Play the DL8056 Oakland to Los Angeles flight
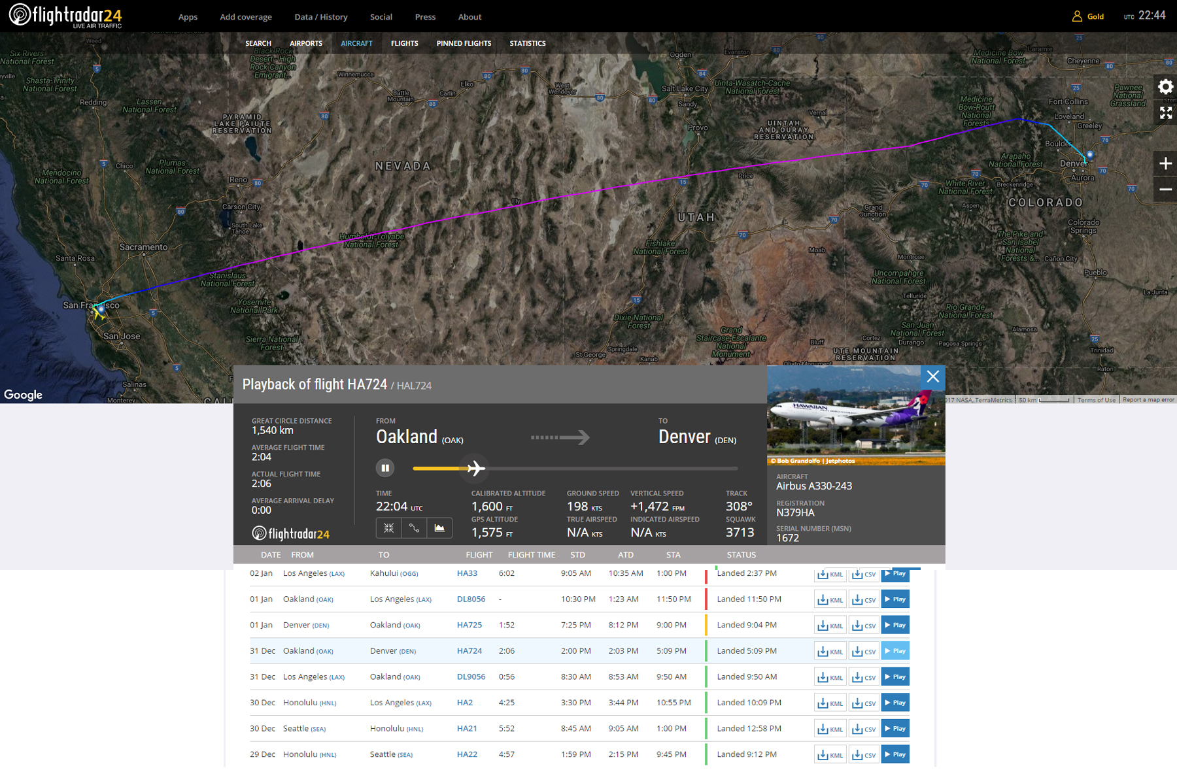The image size is (1177, 770). tap(895, 599)
